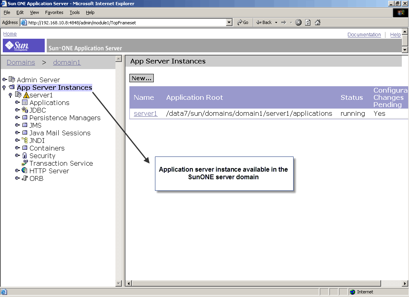Collapse the server1 tree node
Screen dimensions: 409x297
point(10,95)
